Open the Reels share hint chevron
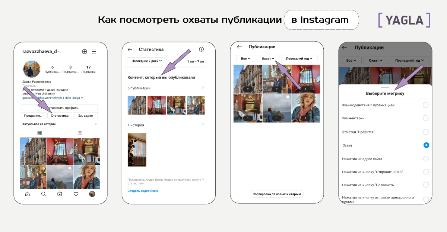This screenshot has height=232, width=447. tap(203, 180)
